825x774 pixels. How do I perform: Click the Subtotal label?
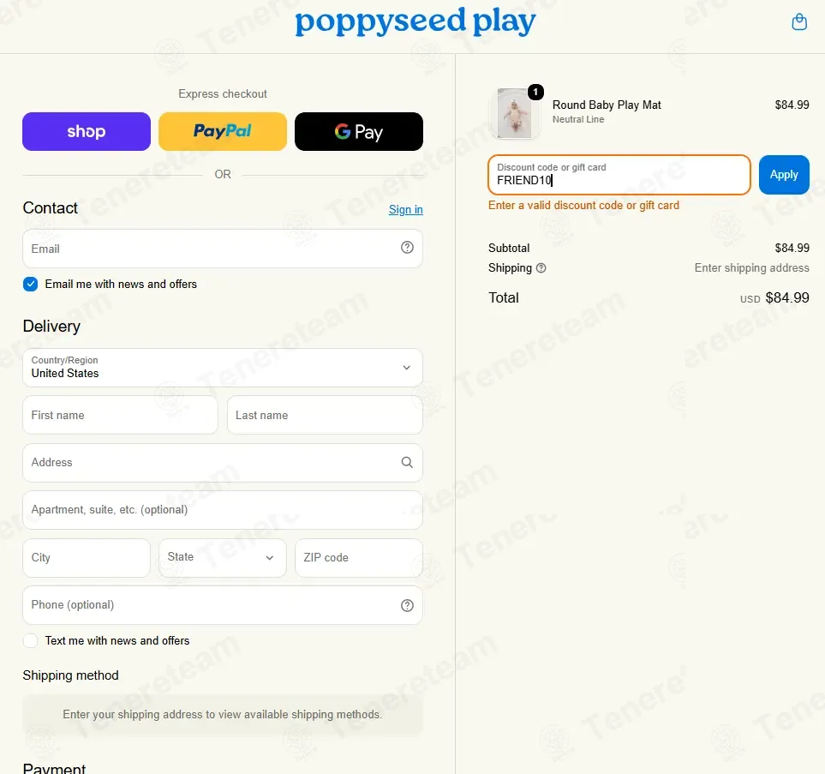click(509, 248)
